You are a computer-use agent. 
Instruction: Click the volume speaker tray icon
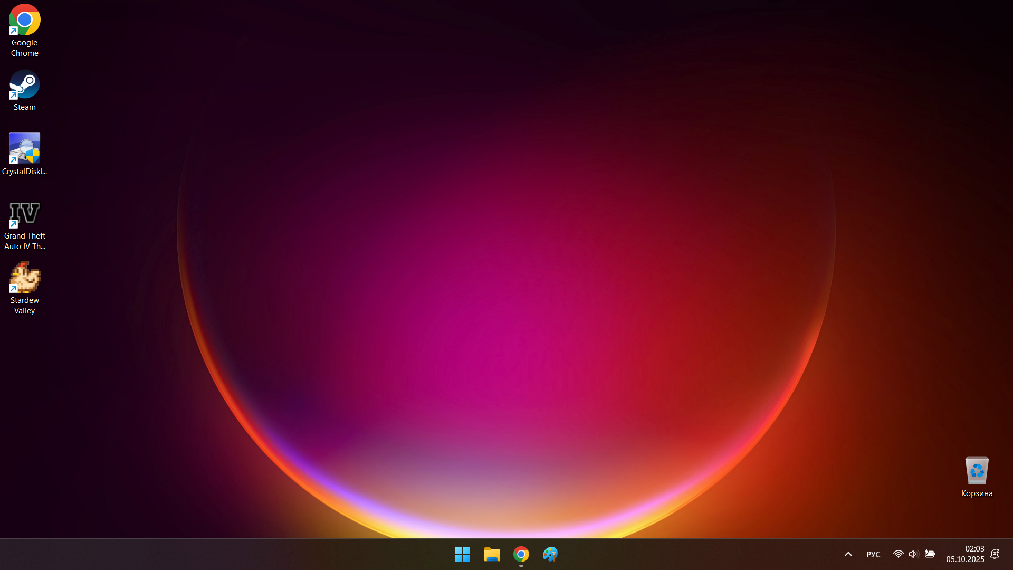pos(913,554)
